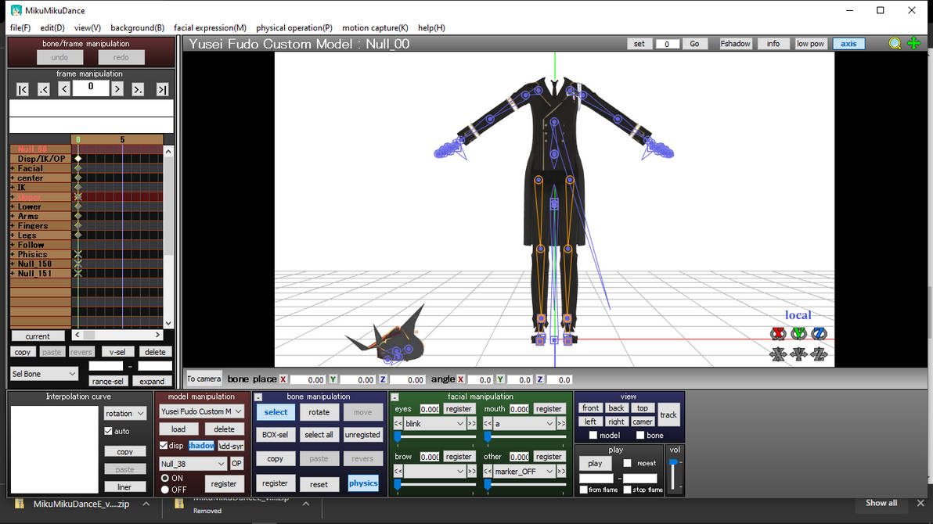Viewport: 933px width, 524px height.
Task: Collapse the facial manipulation panel
Action: (x=394, y=397)
